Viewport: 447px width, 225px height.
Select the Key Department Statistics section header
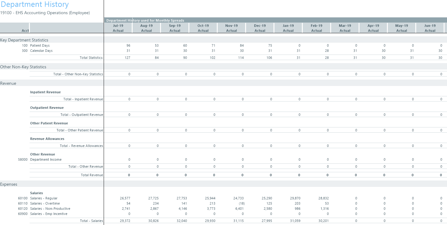24,40
